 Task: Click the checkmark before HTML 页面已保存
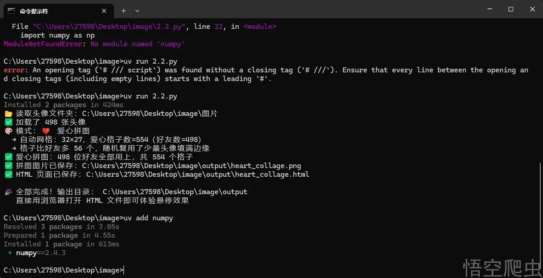(8, 174)
